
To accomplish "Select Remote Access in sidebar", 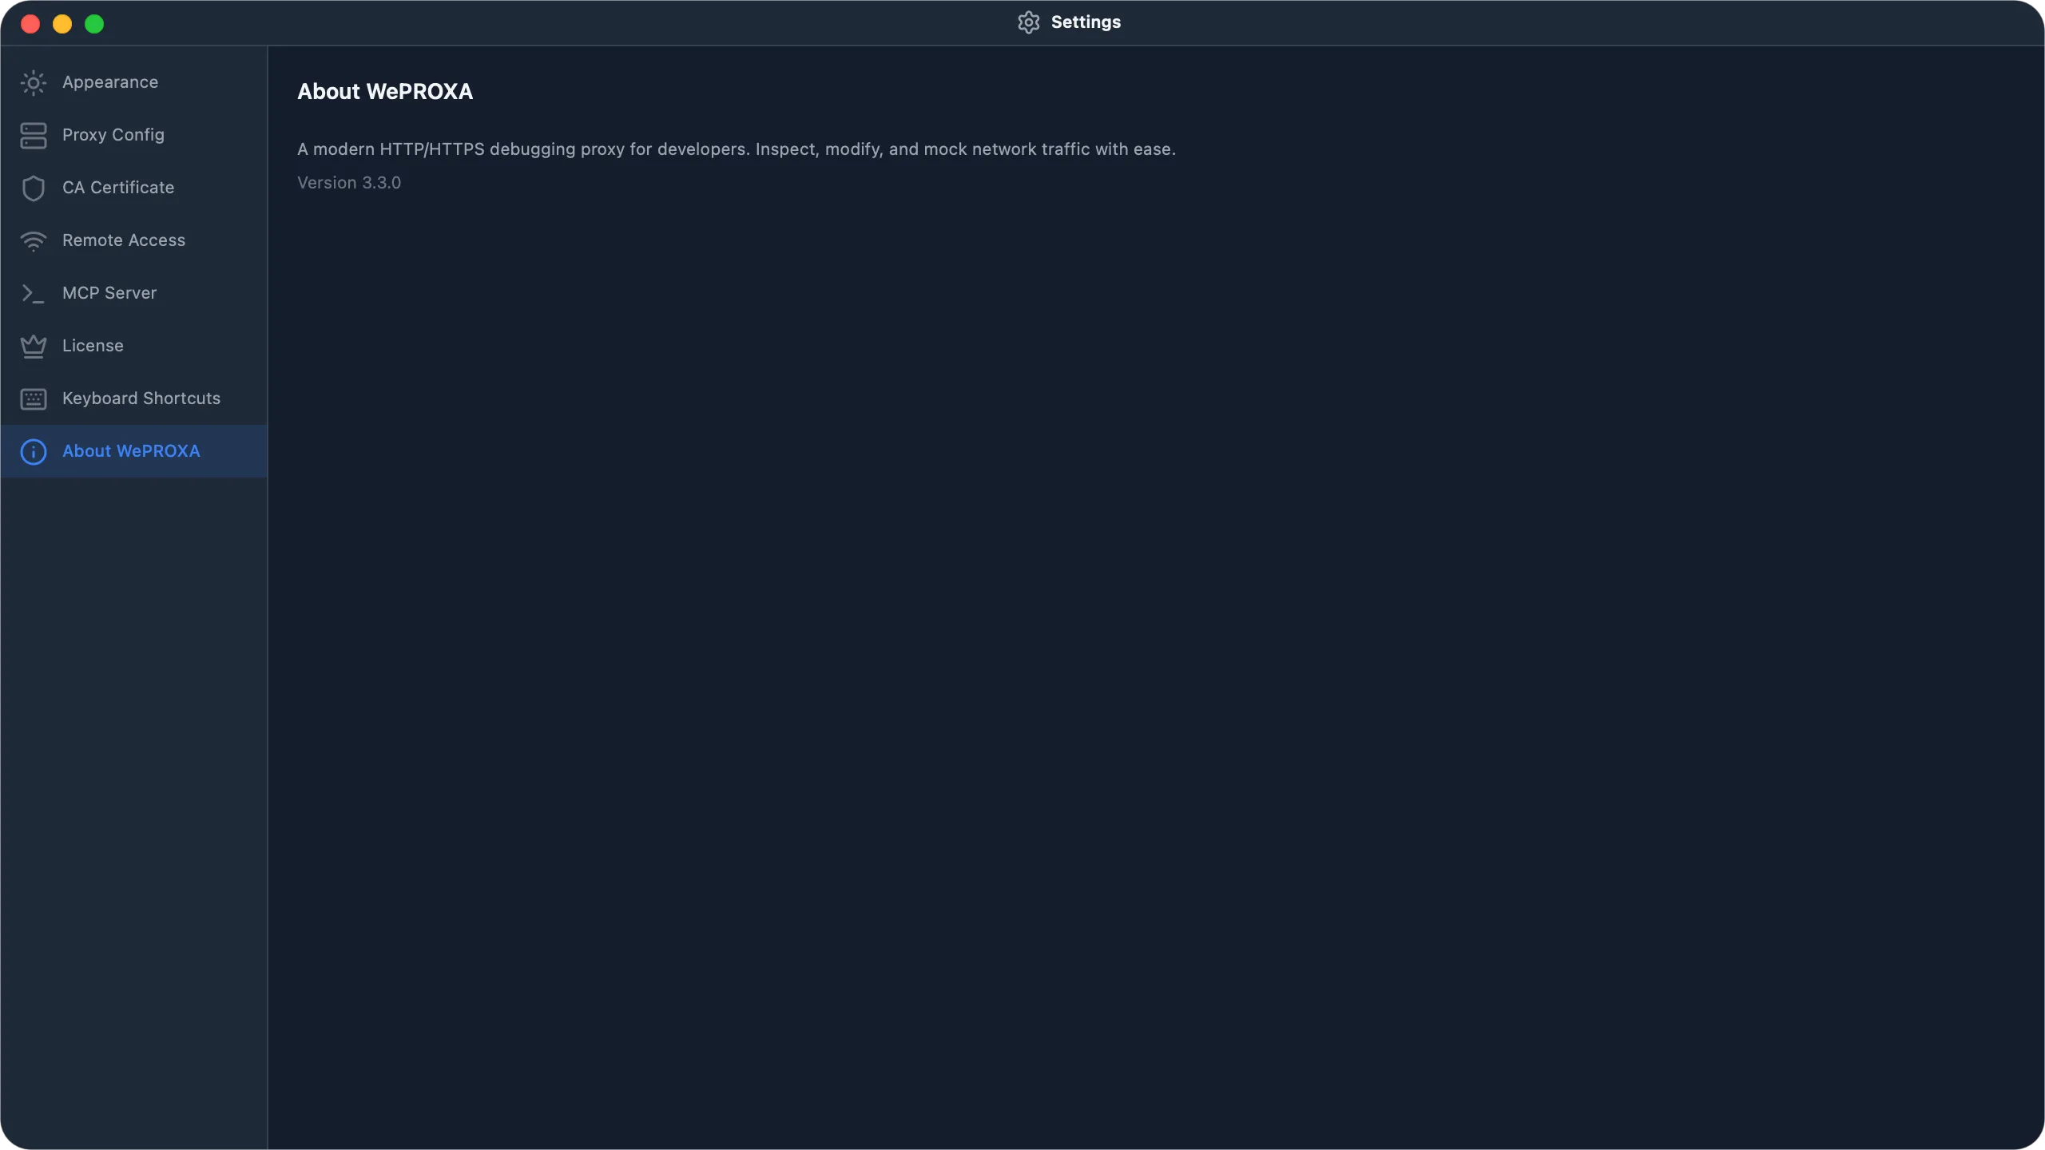I will point(134,241).
